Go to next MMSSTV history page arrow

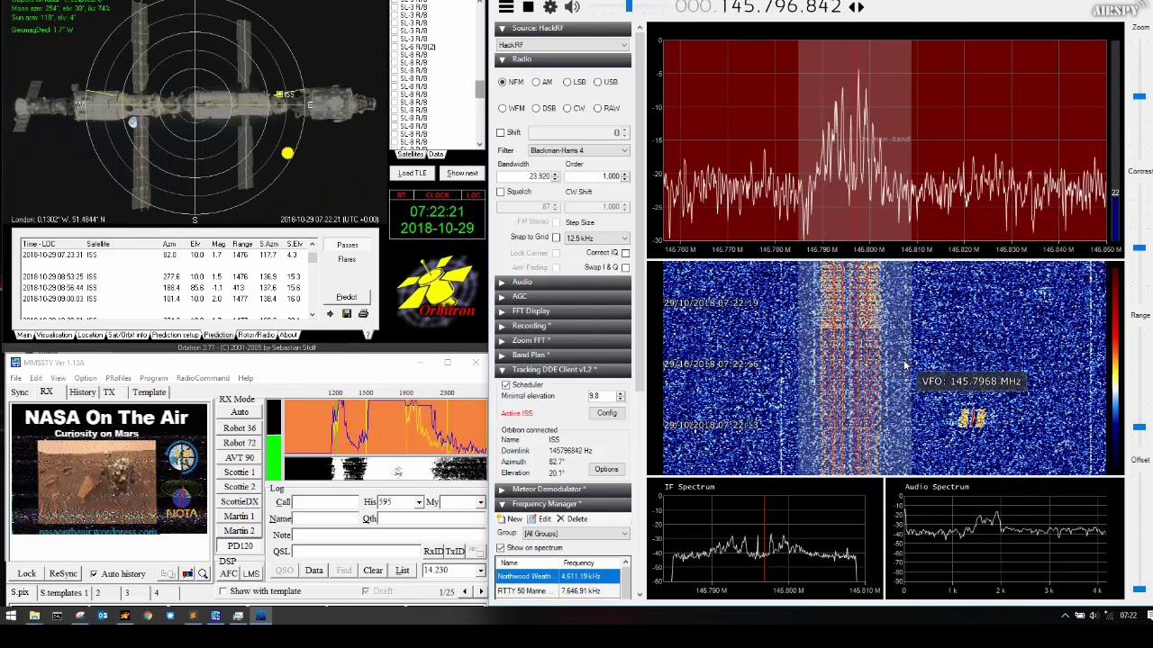pyautogui.click(x=480, y=591)
